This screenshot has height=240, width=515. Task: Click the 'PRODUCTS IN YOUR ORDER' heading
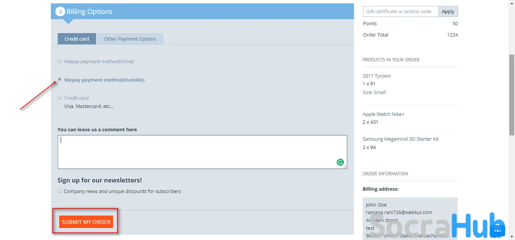391,60
